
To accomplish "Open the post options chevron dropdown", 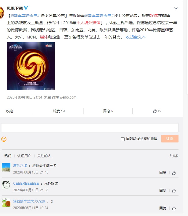I will coord(176,8).
